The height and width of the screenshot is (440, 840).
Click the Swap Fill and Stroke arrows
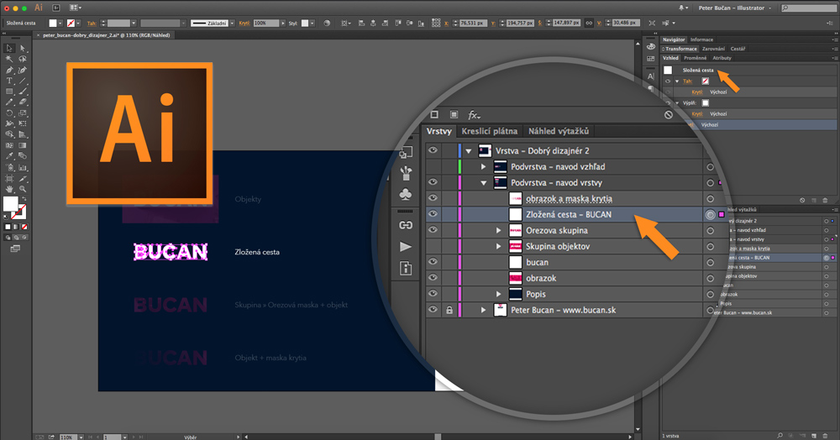[x=24, y=199]
